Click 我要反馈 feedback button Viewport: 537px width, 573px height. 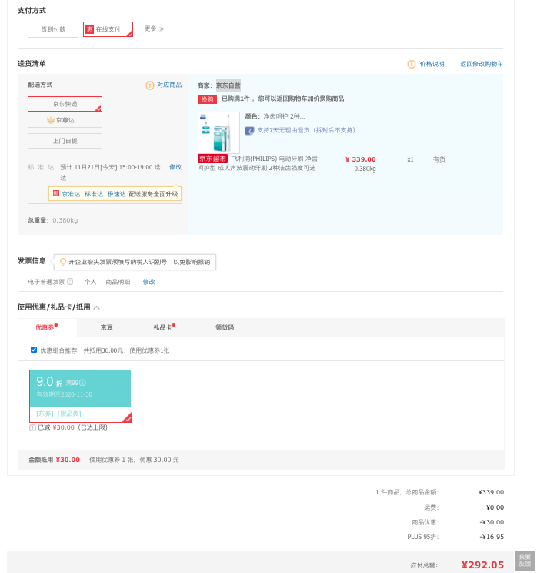525,561
